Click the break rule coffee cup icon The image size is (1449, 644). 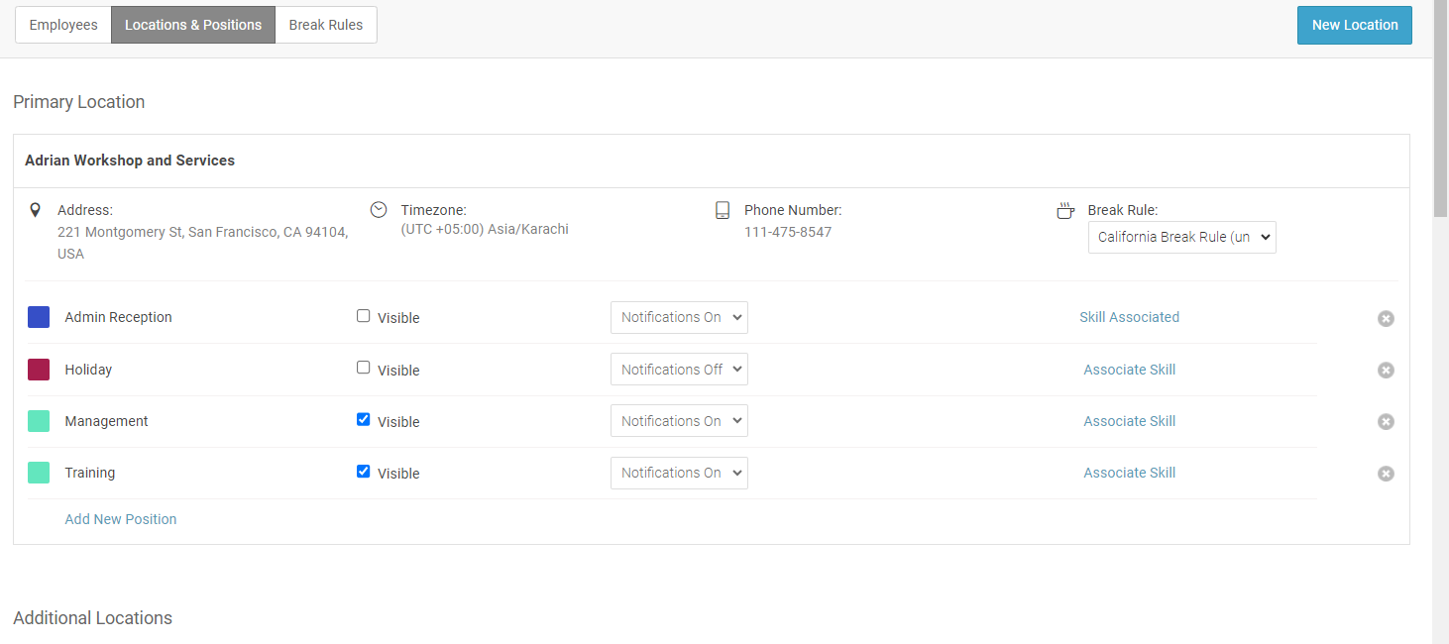coord(1065,211)
